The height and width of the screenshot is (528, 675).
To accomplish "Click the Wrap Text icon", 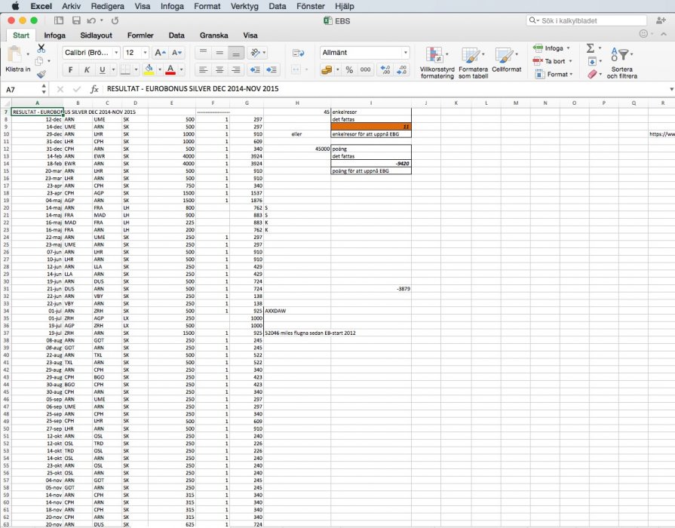I will (x=297, y=53).
